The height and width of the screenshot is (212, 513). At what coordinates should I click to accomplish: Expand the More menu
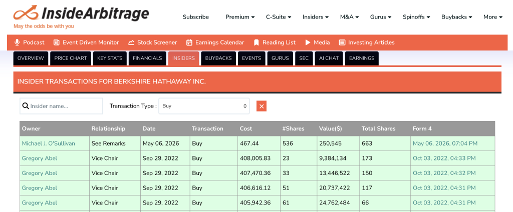tap(493, 17)
